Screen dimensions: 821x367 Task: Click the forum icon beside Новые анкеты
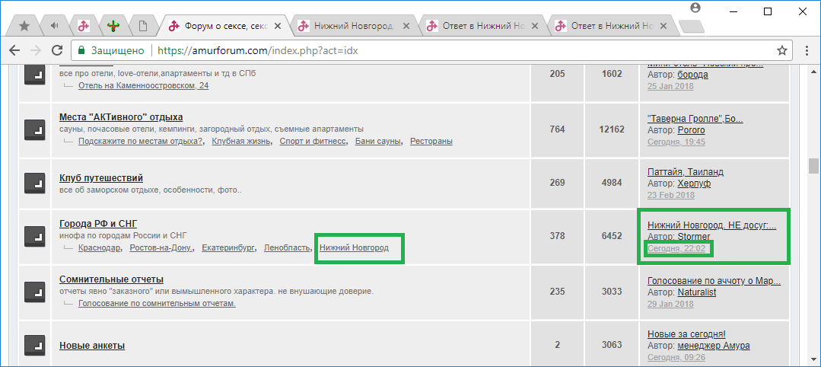35,345
